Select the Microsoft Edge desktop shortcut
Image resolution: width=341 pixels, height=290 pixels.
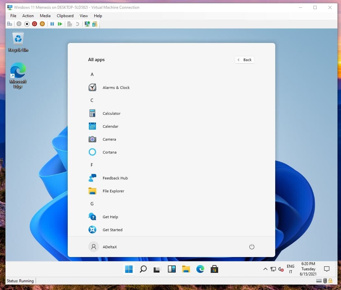(x=18, y=75)
